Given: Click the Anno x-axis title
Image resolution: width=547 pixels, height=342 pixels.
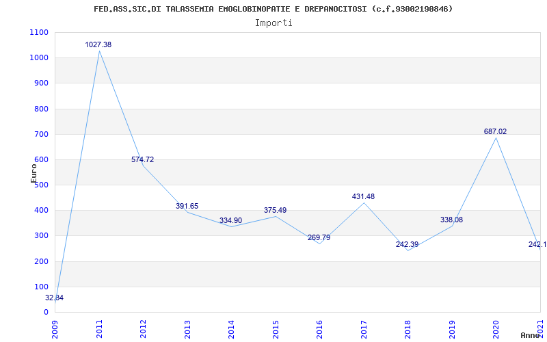Looking at the screenshot, I should pyautogui.click(x=531, y=335).
